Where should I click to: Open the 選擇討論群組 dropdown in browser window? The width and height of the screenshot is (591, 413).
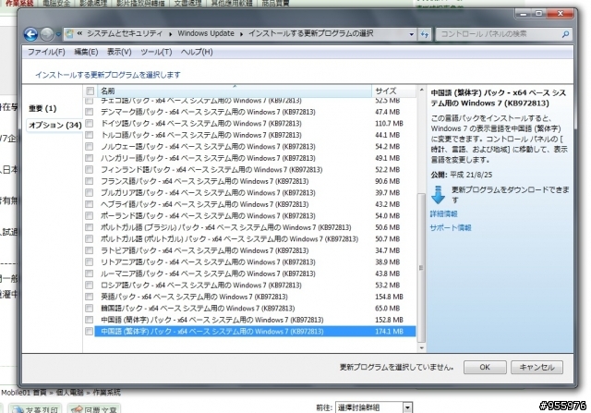pyautogui.click(x=374, y=407)
